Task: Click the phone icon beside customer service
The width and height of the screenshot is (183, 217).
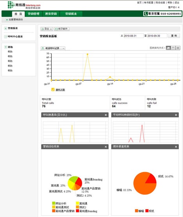Action: (x=146, y=14)
